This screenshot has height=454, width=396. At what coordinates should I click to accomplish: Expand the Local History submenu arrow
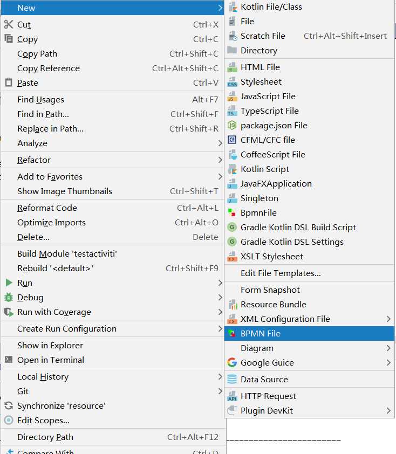pos(220,376)
